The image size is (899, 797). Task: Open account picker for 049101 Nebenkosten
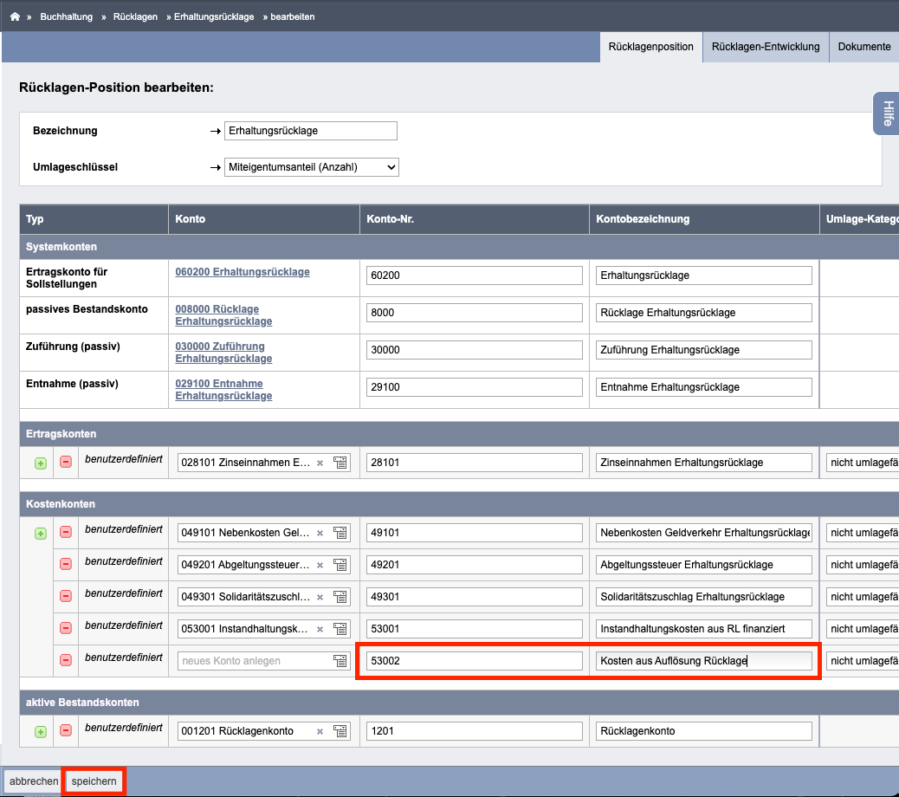340,533
